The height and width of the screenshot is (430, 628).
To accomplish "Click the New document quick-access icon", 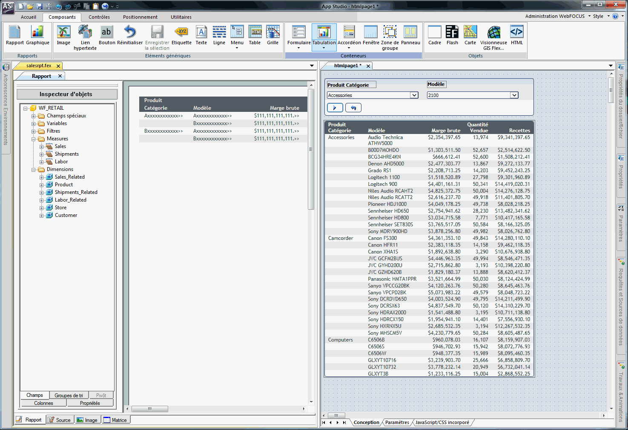I will coord(21,6).
